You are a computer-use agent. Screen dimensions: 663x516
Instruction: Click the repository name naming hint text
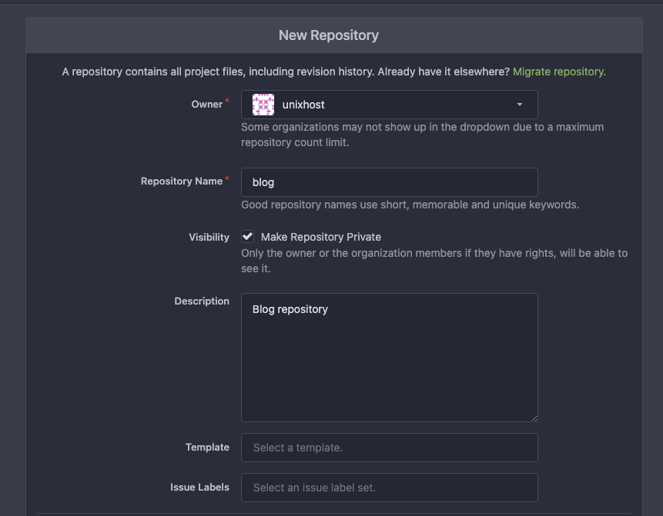pyautogui.click(x=410, y=205)
